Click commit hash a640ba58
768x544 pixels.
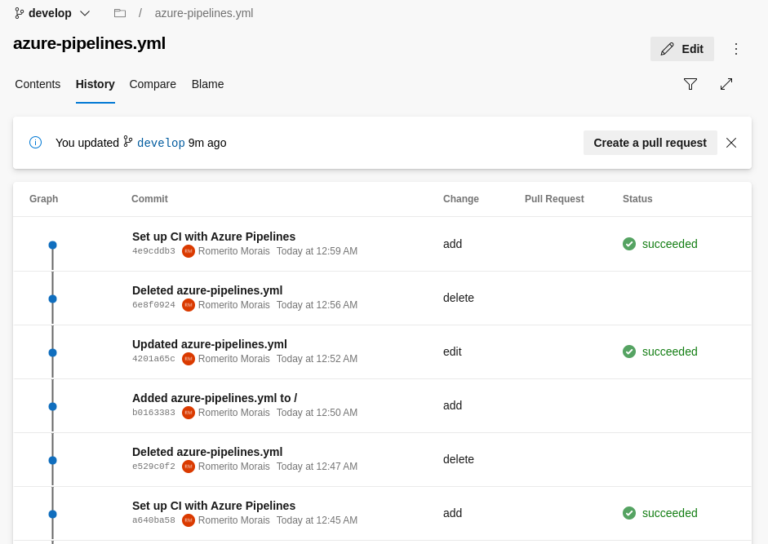(153, 520)
